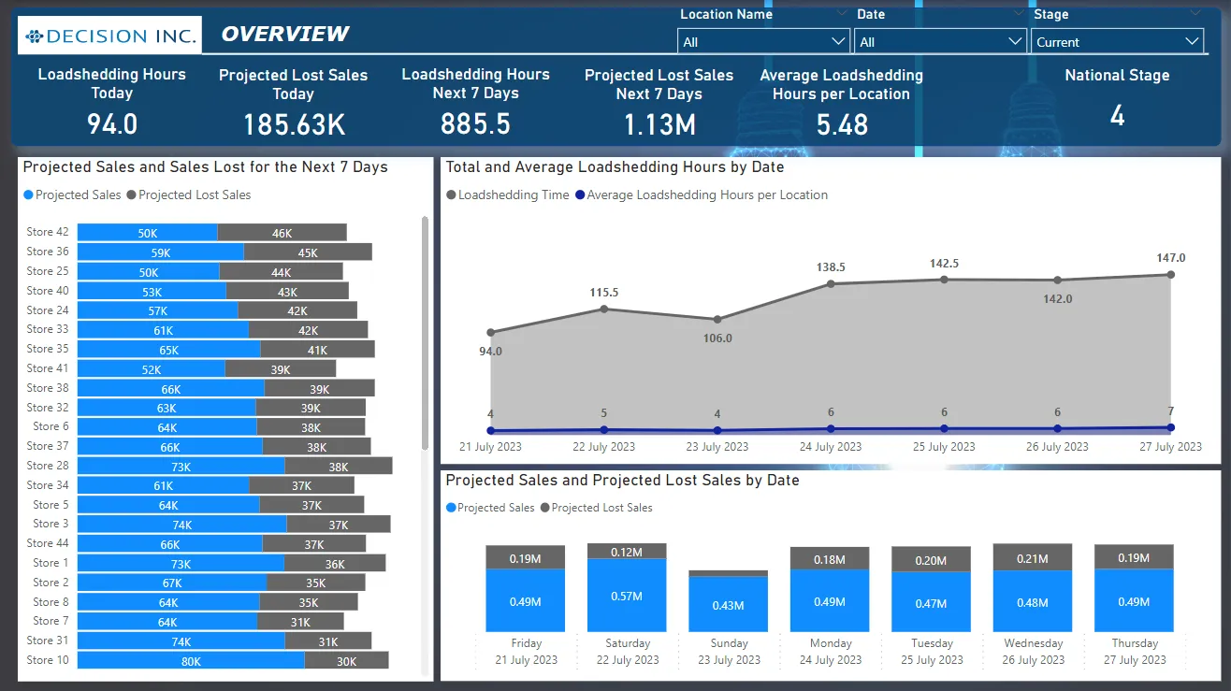The height and width of the screenshot is (691, 1231).
Task: Click Store 42 blue Projected Sales bar
Action: click(x=148, y=233)
